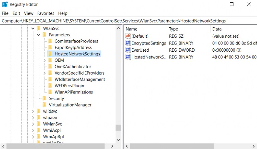Collapse the Parameters tree node

[39, 35]
